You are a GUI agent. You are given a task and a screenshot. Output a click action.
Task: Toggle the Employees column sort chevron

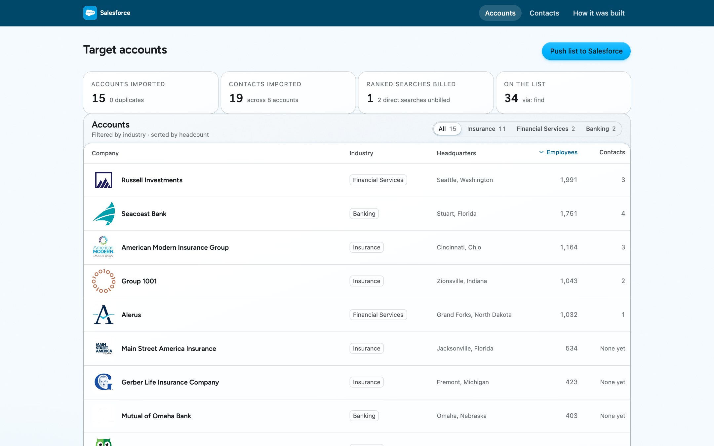pyautogui.click(x=541, y=152)
